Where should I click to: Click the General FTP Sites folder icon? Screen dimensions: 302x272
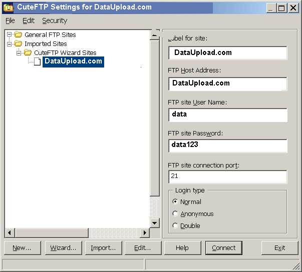[19, 34]
